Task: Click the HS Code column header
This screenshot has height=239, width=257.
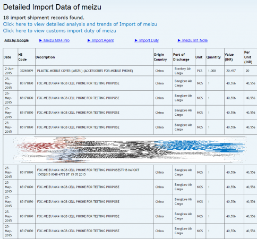Action: click(22, 57)
